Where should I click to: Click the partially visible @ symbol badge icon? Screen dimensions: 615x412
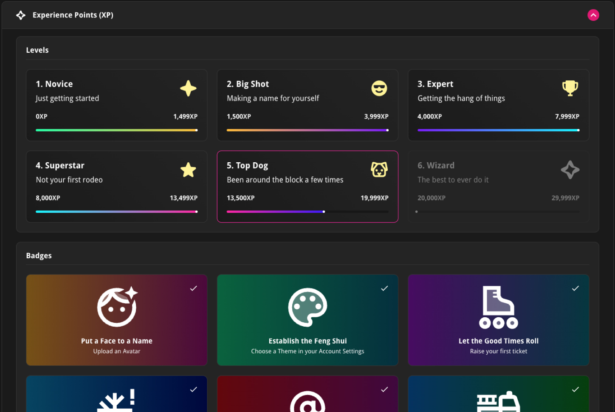pyautogui.click(x=307, y=401)
